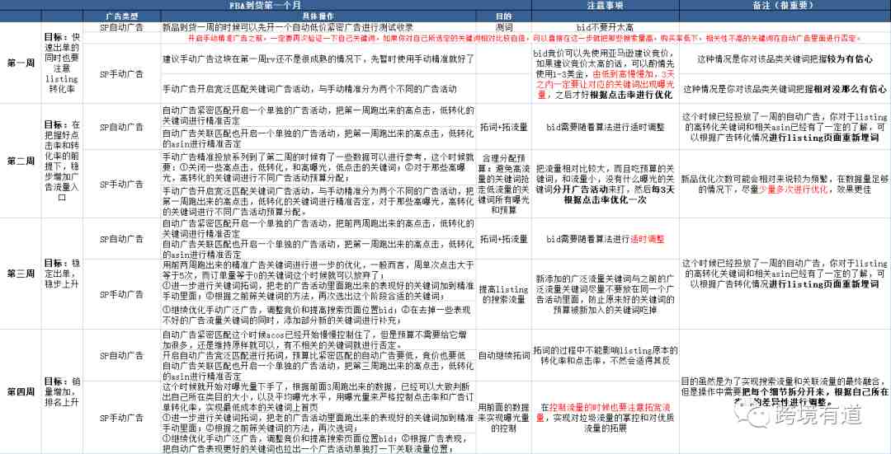Select the 第一周 row label cell
The image size is (891, 454).
[21, 63]
